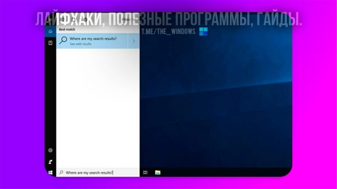The image size is (337, 189).
Task: Open the Home tab in search sidebar
Action: (x=50, y=31)
